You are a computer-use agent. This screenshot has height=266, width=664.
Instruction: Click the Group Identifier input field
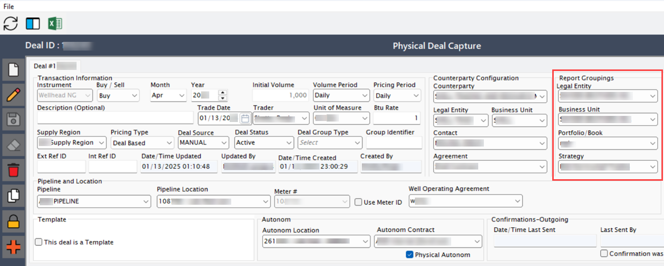point(394,143)
